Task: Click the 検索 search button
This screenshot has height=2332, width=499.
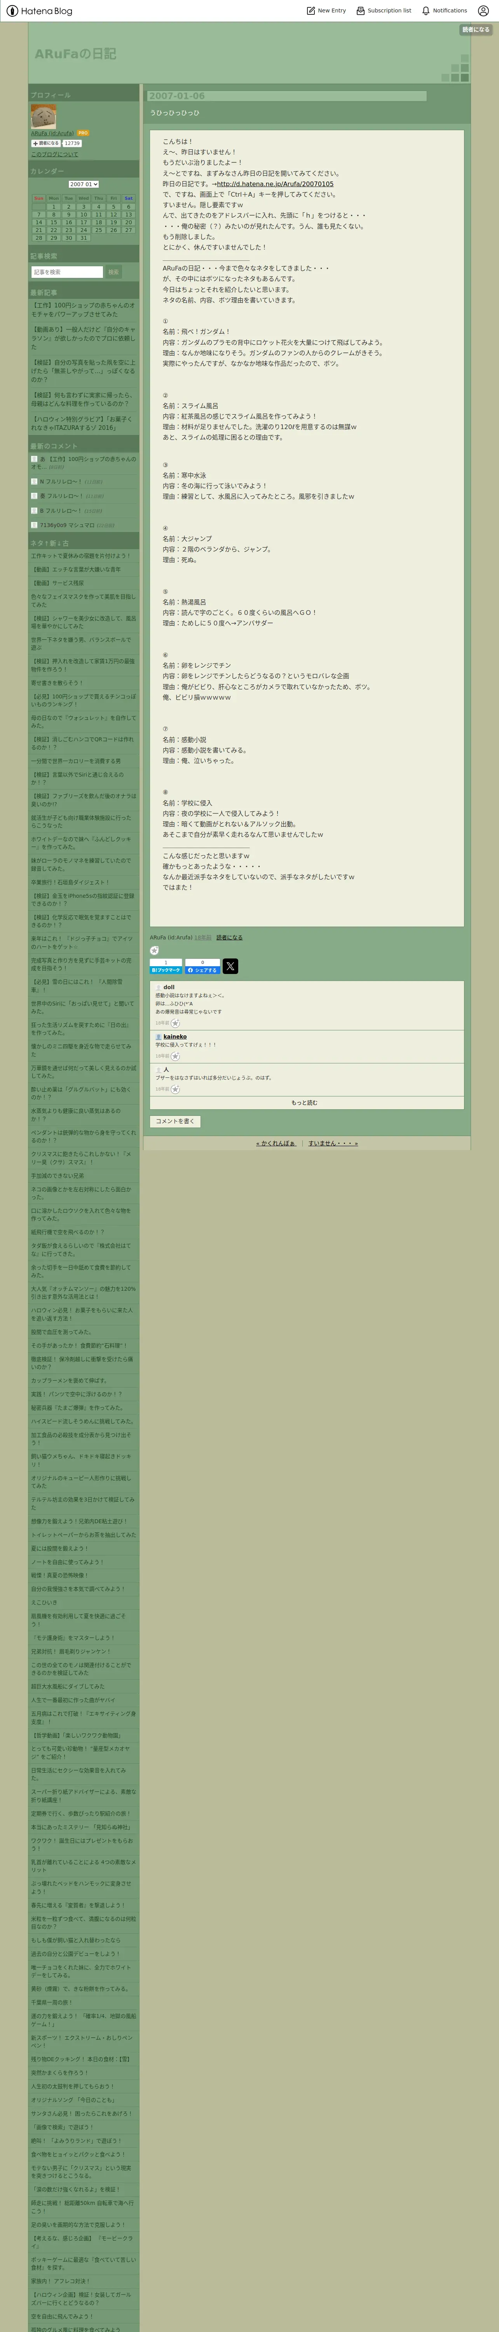Action: click(x=113, y=272)
